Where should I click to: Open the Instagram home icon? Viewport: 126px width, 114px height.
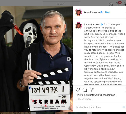click(x=111, y=4)
